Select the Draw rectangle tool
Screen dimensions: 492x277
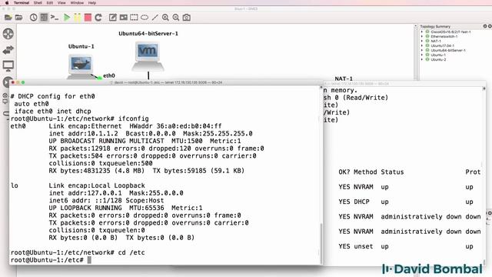(x=134, y=17)
